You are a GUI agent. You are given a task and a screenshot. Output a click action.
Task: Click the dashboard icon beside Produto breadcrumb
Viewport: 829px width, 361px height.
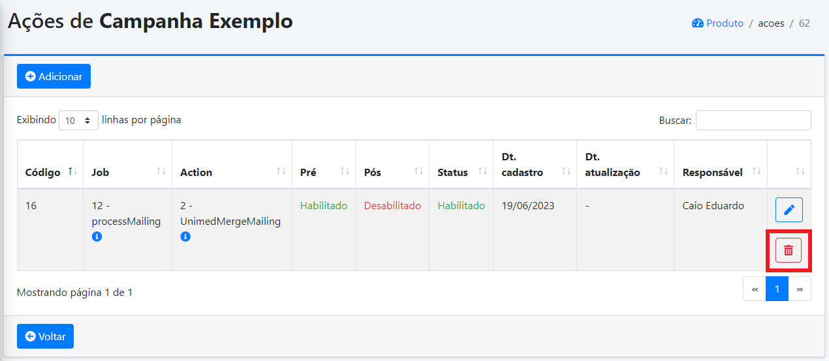[697, 23]
